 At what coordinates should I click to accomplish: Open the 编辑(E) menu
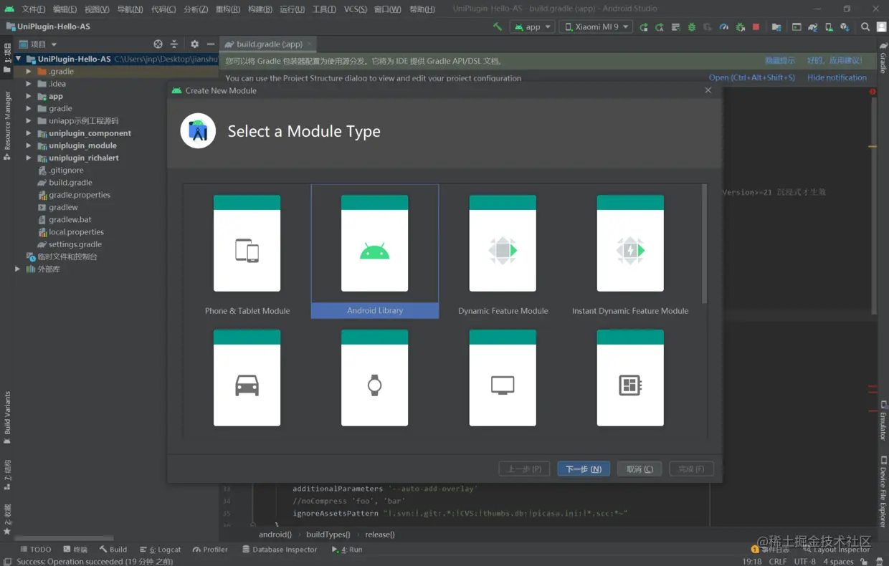pyautogui.click(x=65, y=9)
